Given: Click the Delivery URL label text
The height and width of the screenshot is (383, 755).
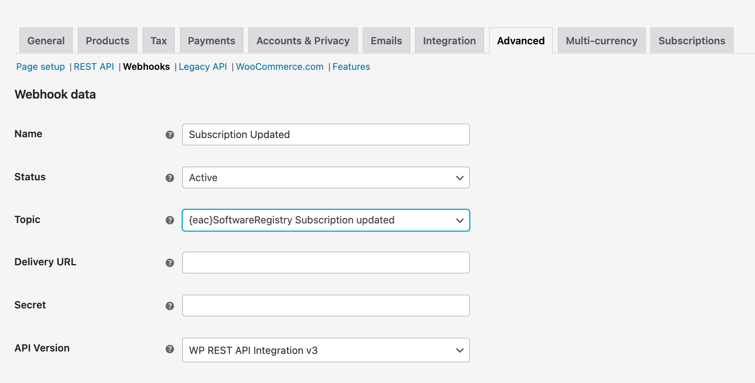Looking at the screenshot, I should click(x=45, y=262).
